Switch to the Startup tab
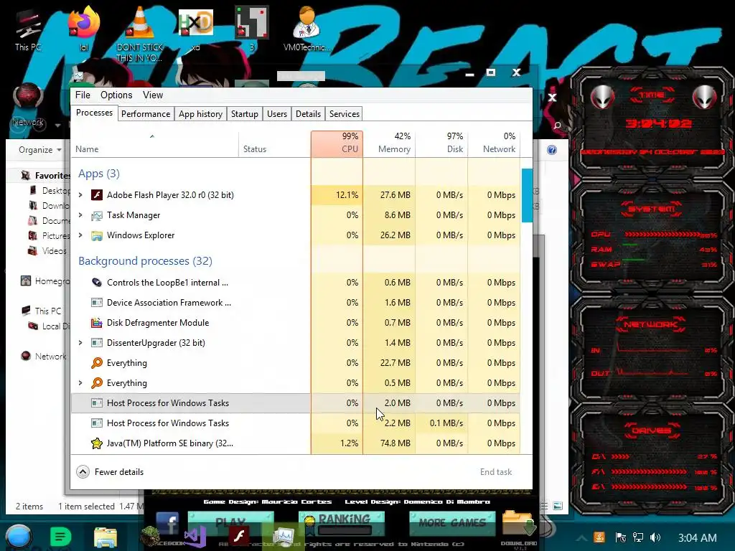This screenshot has height=551, width=735. pos(244,114)
